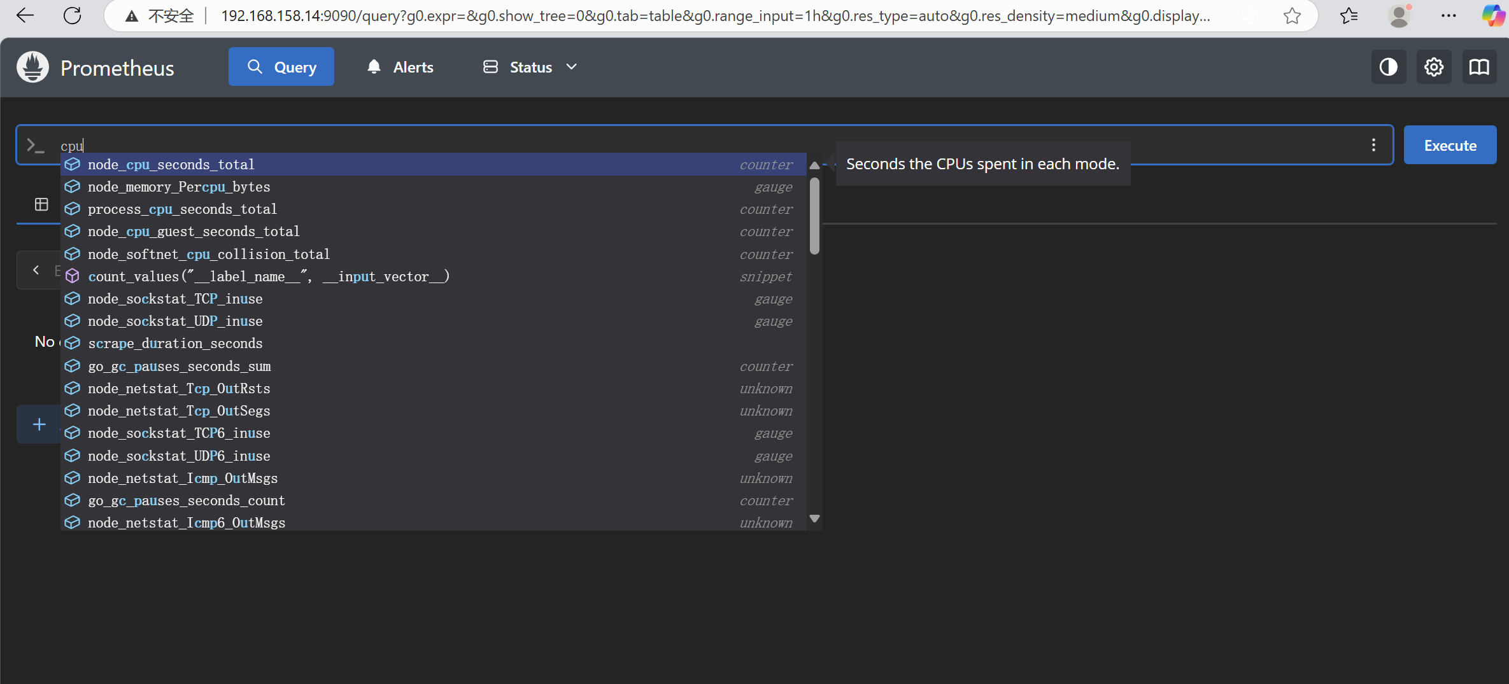This screenshot has height=684, width=1509.
Task: Click the cube icon beside go_gc_pauses_seconds_sum
Action: point(73,366)
